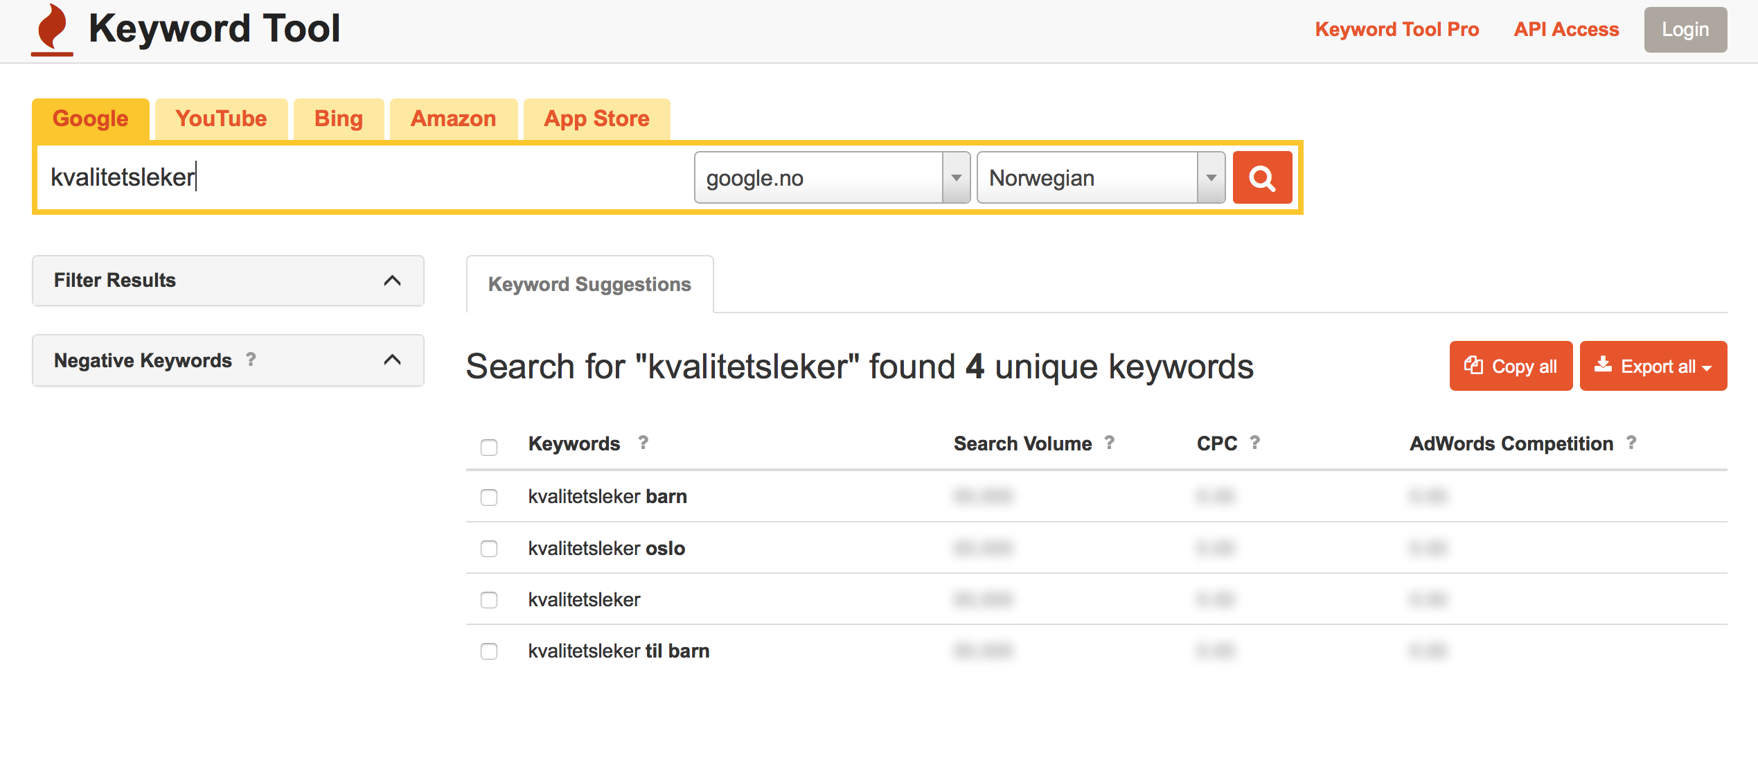Click help icon beside AdWords Competition
1758x783 pixels.
(1631, 443)
